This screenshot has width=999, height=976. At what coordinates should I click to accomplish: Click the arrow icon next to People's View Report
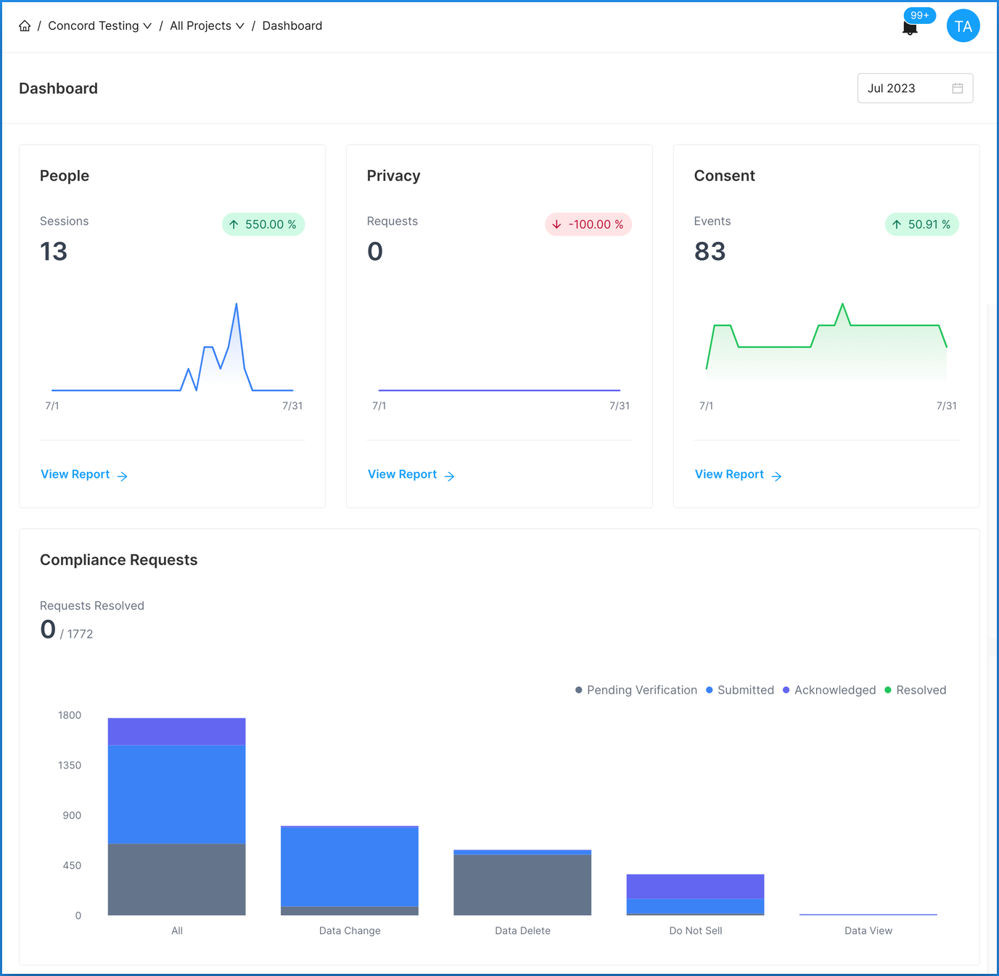pos(123,476)
